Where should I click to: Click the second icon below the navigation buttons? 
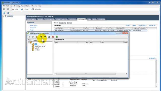[8, 13]
